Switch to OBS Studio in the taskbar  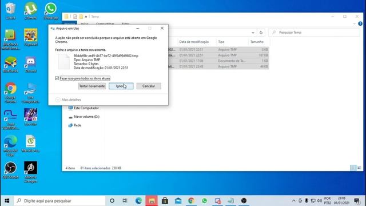(x=244, y=201)
